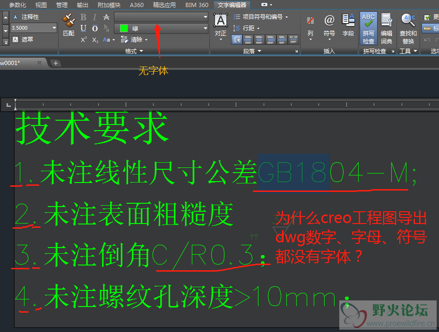Click the 匹配 match text formatting brush
The image size is (439, 332).
pos(69,25)
